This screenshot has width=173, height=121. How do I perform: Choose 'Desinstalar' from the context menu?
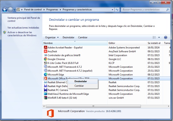click(83, 81)
